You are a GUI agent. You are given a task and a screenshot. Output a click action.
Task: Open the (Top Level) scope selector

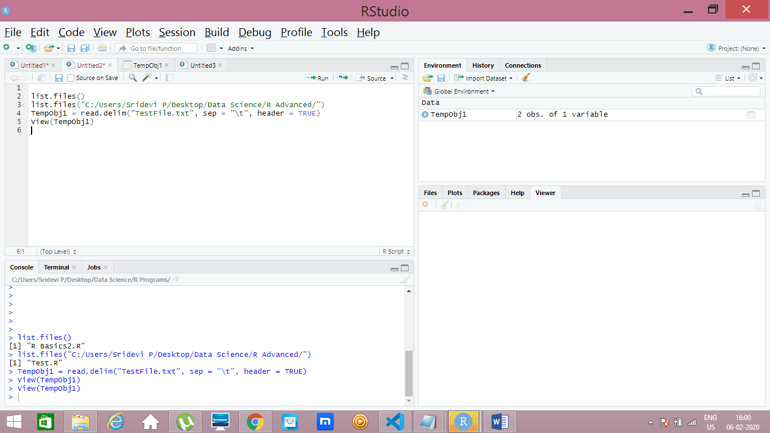58,251
